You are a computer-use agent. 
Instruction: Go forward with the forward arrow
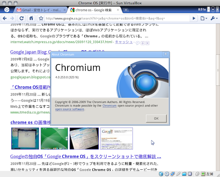tap(13, 18)
